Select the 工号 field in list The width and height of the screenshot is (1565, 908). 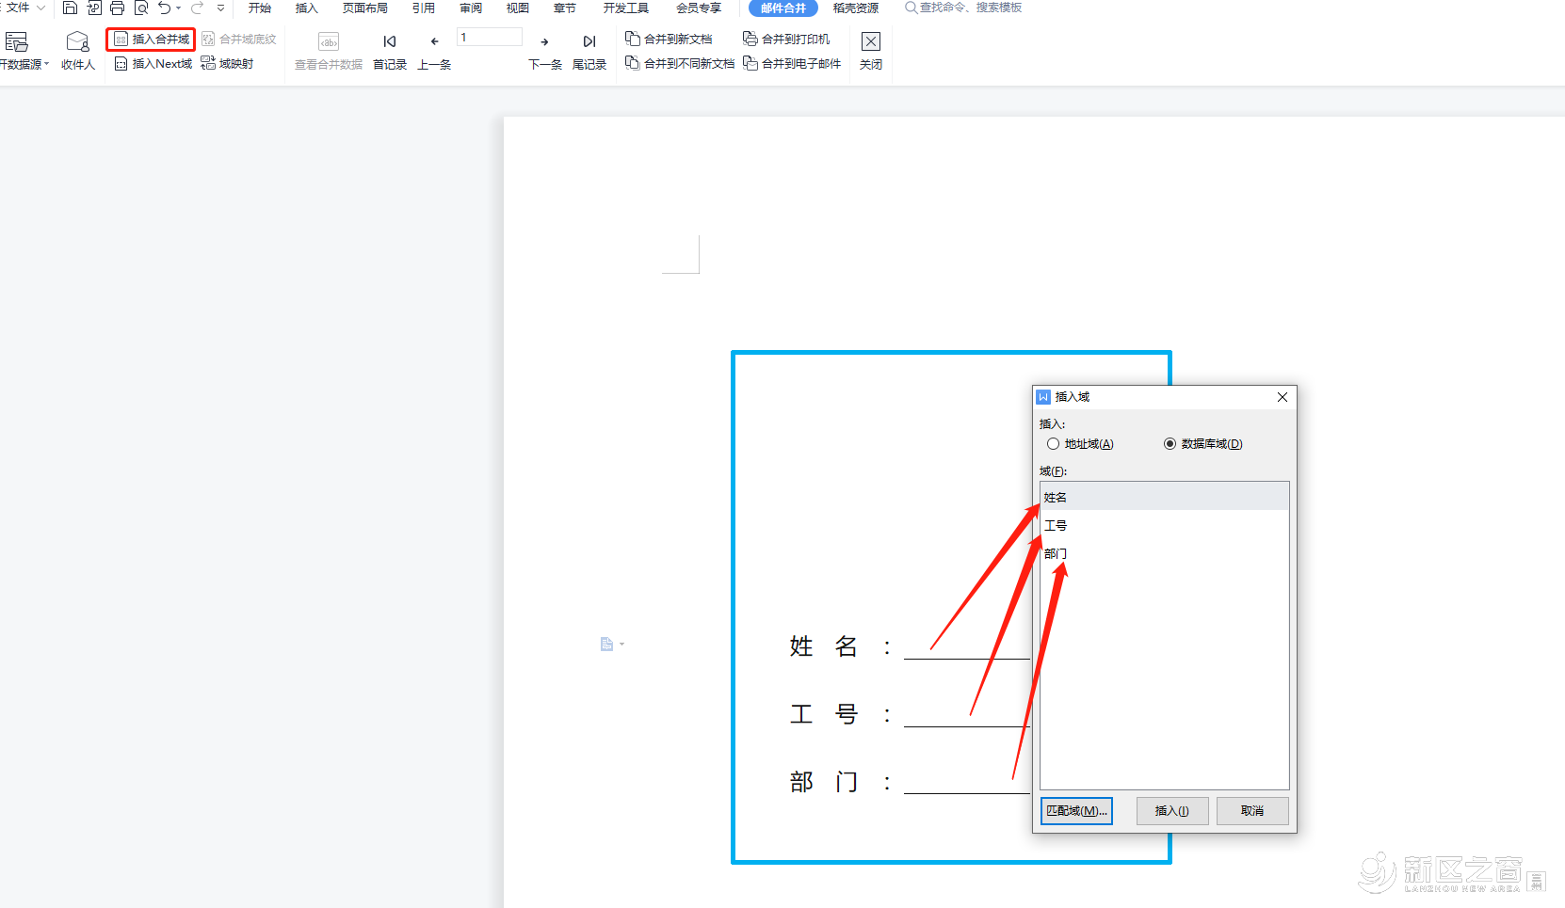pyautogui.click(x=1056, y=526)
